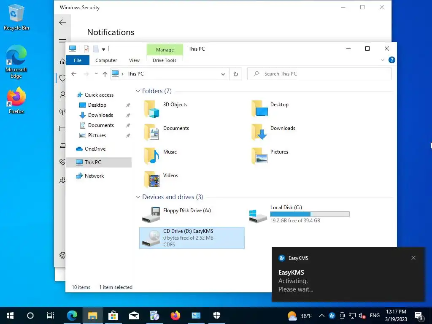Open the 3D Objects folder
432x324 pixels.
point(165,109)
